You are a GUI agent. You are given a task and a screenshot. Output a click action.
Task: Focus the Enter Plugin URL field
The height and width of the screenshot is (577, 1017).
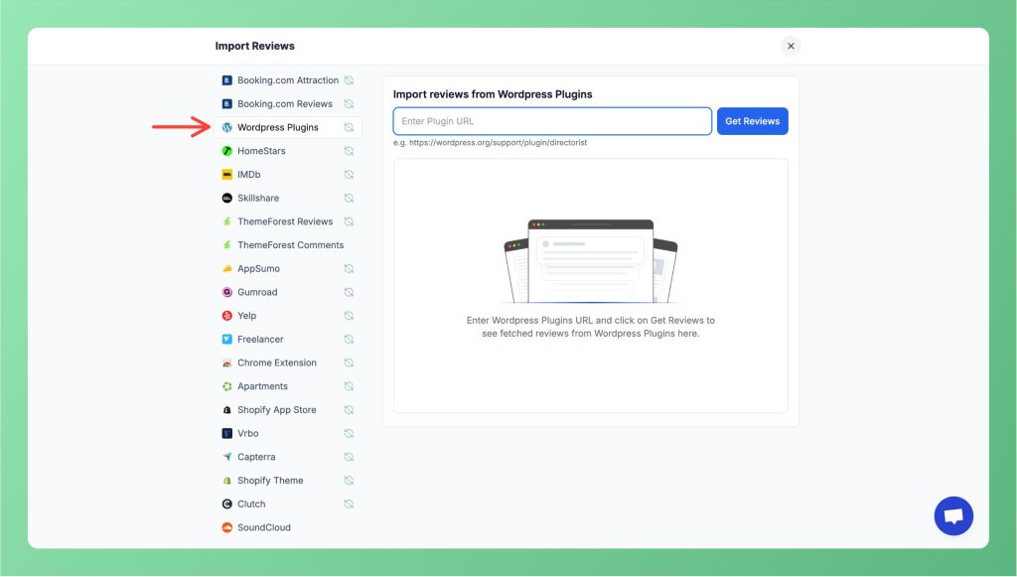click(552, 121)
